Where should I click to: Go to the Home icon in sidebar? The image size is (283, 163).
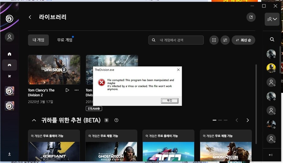[9, 54]
